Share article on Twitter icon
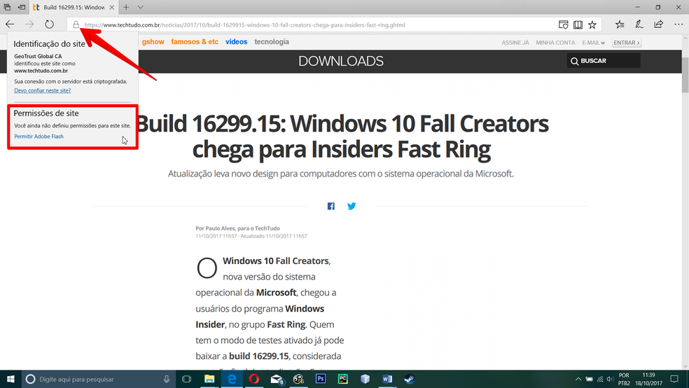This screenshot has height=388, width=689. pyautogui.click(x=352, y=206)
